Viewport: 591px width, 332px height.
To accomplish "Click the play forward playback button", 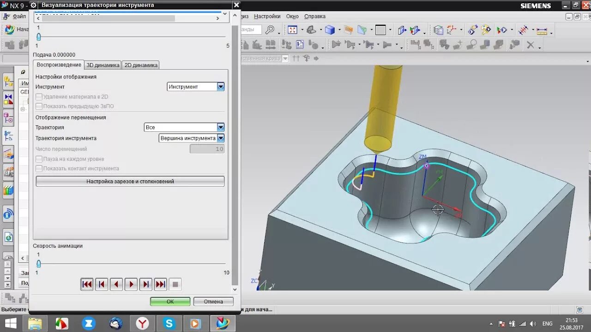I will 131,285.
